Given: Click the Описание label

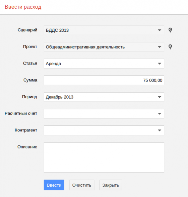Looking at the screenshot, I should [27, 147].
